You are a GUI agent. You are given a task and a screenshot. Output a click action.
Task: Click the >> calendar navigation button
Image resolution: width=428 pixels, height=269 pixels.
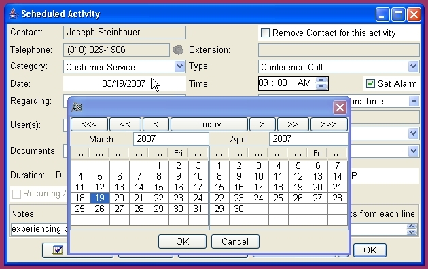[293, 125]
